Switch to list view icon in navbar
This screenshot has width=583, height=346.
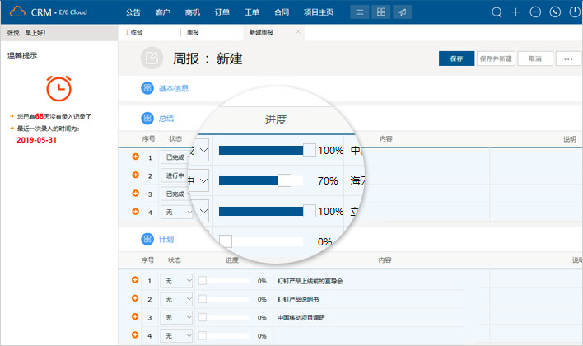[359, 12]
